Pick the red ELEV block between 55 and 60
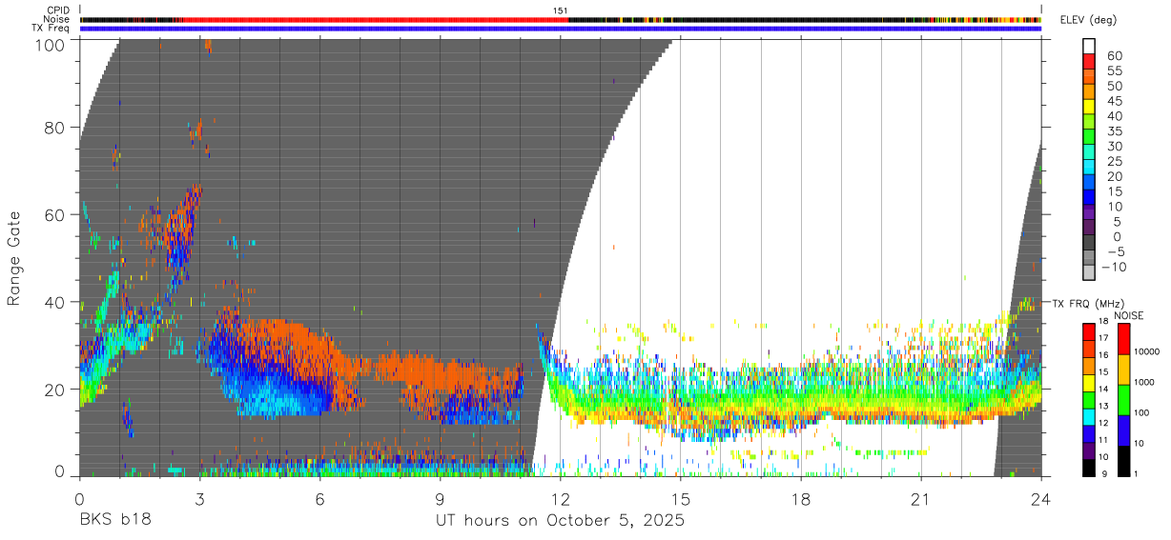Image resolution: width=1171 pixels, height=540 pixels. pyautogui.click(x=1089, y=62)
